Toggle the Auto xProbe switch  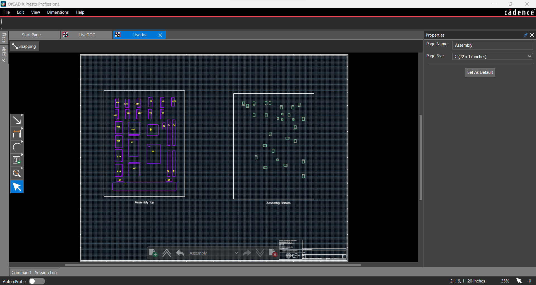pyautogui.click(x=37, y=281)
